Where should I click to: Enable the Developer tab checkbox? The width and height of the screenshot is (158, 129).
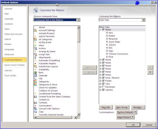click(x=103, y=87)
